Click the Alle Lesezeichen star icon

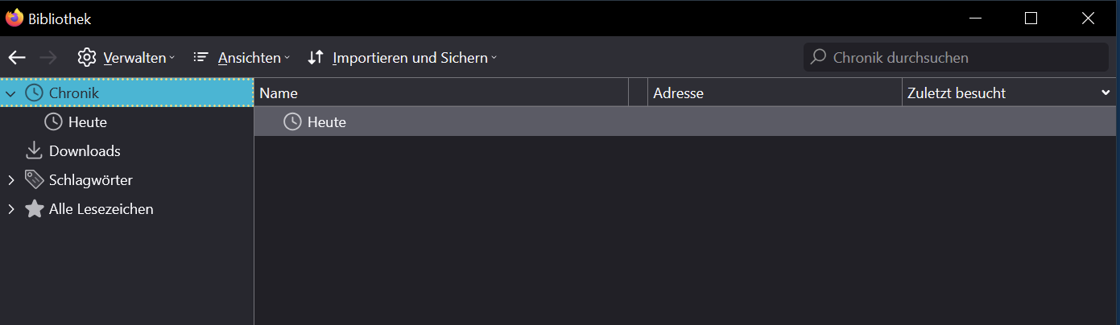[x=34, y=209]
